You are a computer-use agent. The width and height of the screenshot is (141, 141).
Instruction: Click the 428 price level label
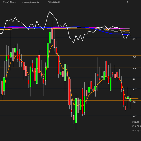pyautogui.click(x=134, y=57)
